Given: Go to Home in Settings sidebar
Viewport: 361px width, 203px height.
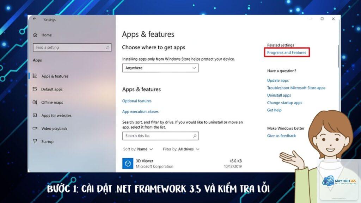Looking at the screenshot, I should 47,35.
